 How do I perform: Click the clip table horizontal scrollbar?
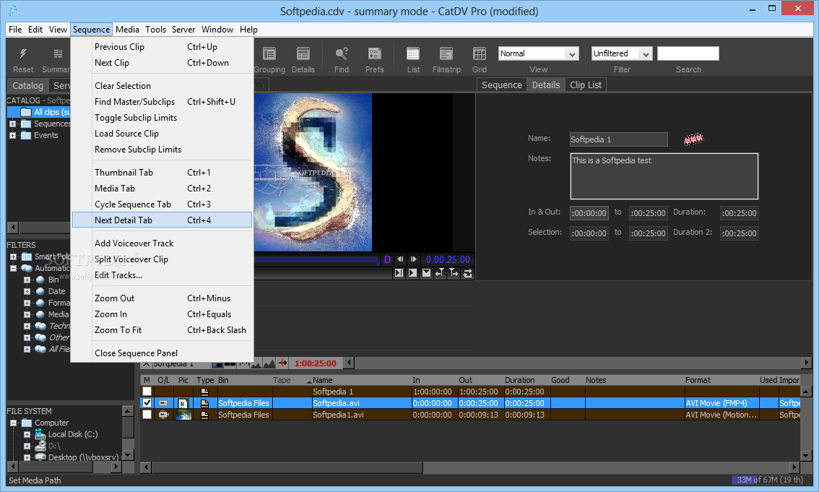pyautogui.click(x=287, y=467)
